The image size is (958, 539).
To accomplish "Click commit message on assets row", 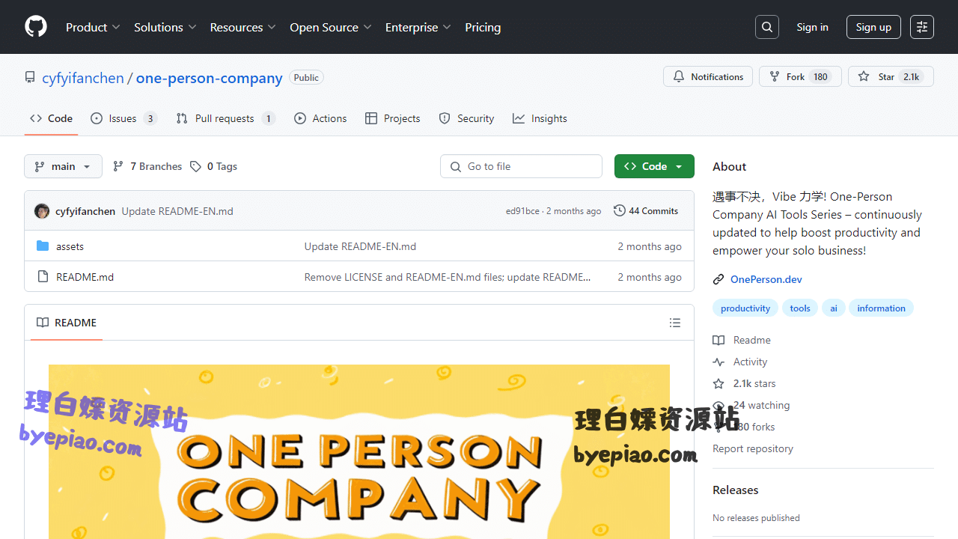I will pyautogui.click(x=360, y=246).
